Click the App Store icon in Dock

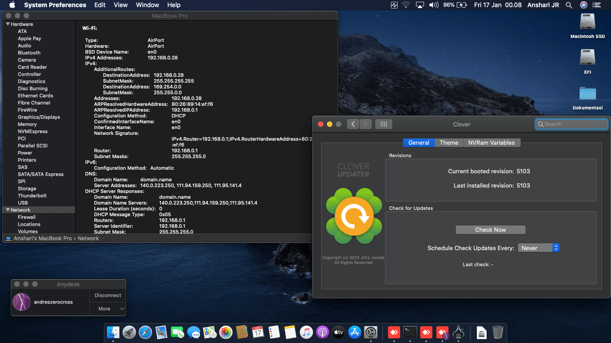coord(355,332)
